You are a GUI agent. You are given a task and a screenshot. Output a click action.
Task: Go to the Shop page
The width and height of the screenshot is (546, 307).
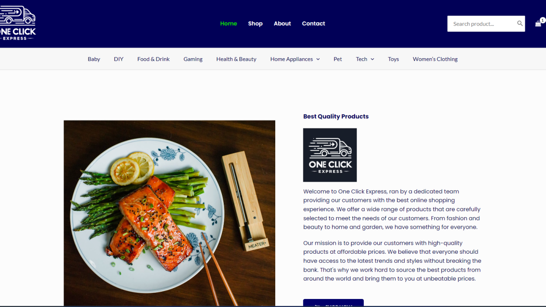tap(255, 24)
